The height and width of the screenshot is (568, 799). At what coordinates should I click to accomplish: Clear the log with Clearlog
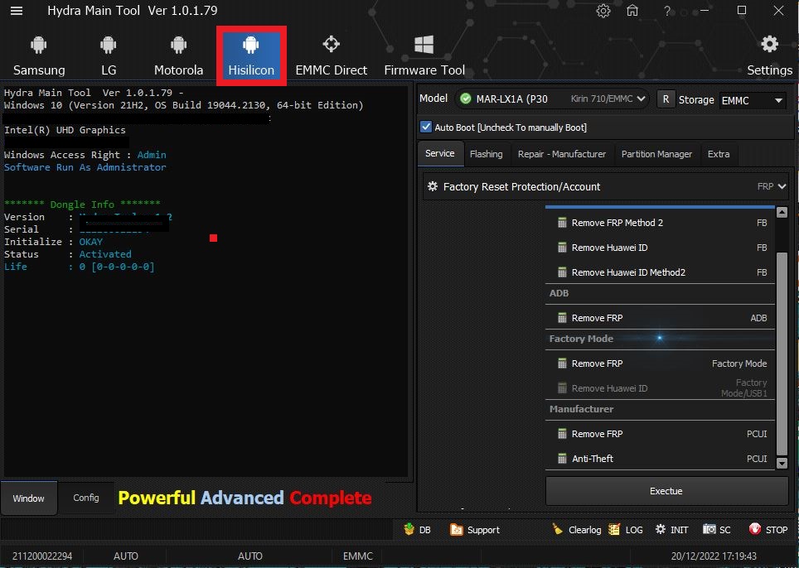tap(576, 530)
